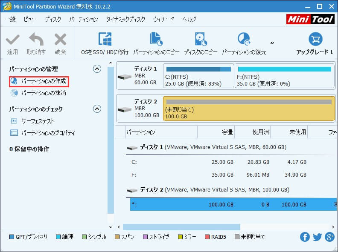Open the パーティション menu
Image resolution: width=338 pixels, height=252 pixels.
coord(83,19)
